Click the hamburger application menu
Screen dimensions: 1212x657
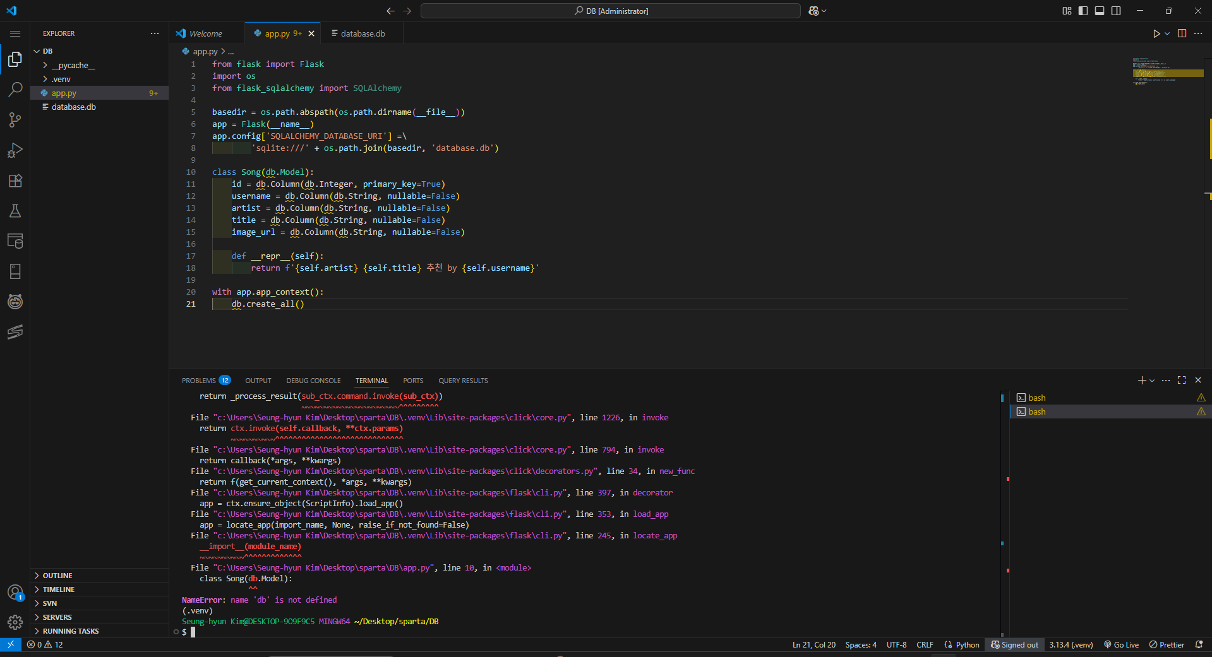15,33
